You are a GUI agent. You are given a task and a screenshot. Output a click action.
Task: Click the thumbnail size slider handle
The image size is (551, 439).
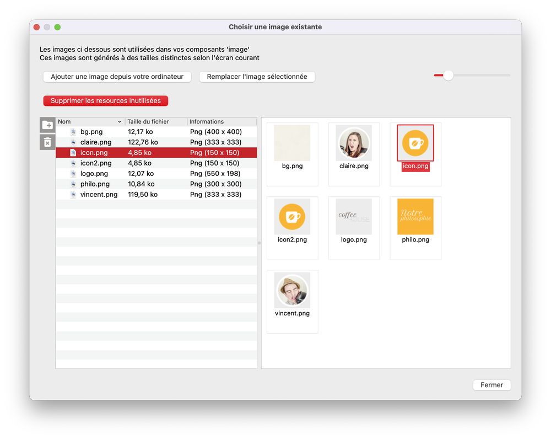tap(448, 76)
